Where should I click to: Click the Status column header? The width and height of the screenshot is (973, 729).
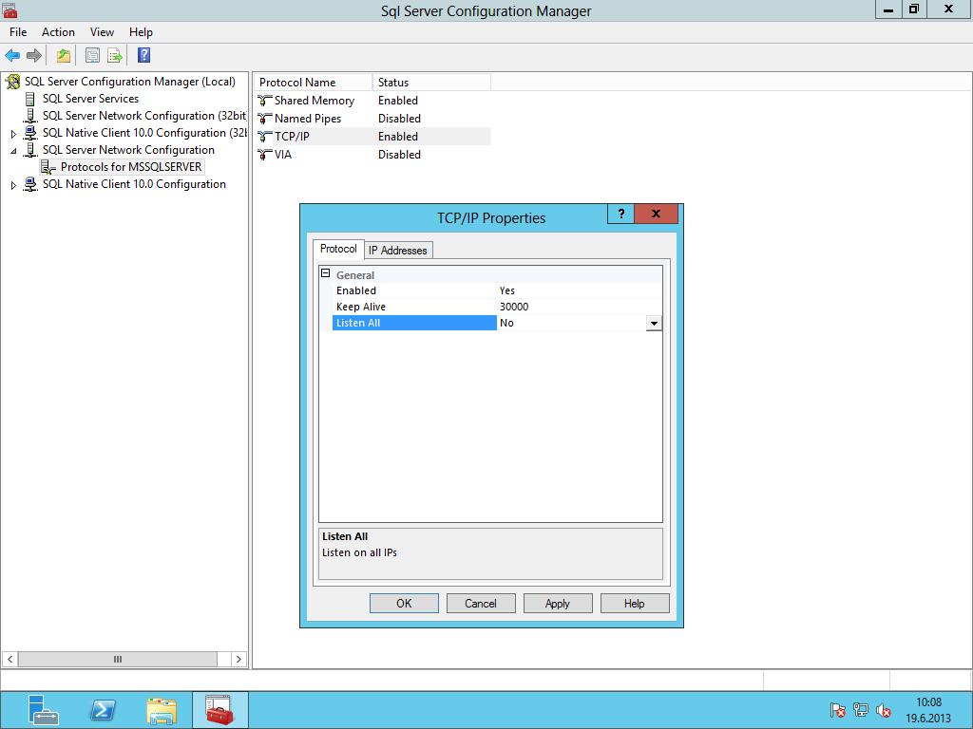431,83
